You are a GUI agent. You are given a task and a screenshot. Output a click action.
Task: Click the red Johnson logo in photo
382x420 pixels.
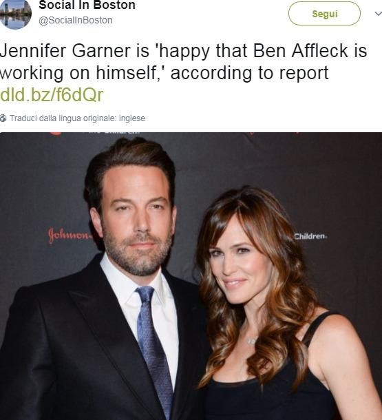pyautogui.click(x=70, y=235)
